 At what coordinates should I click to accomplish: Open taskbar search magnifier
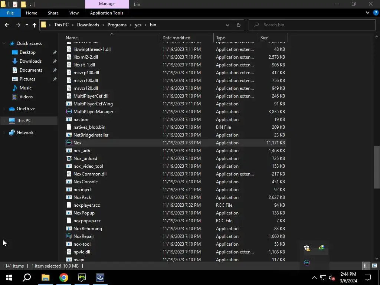[27, 278]
